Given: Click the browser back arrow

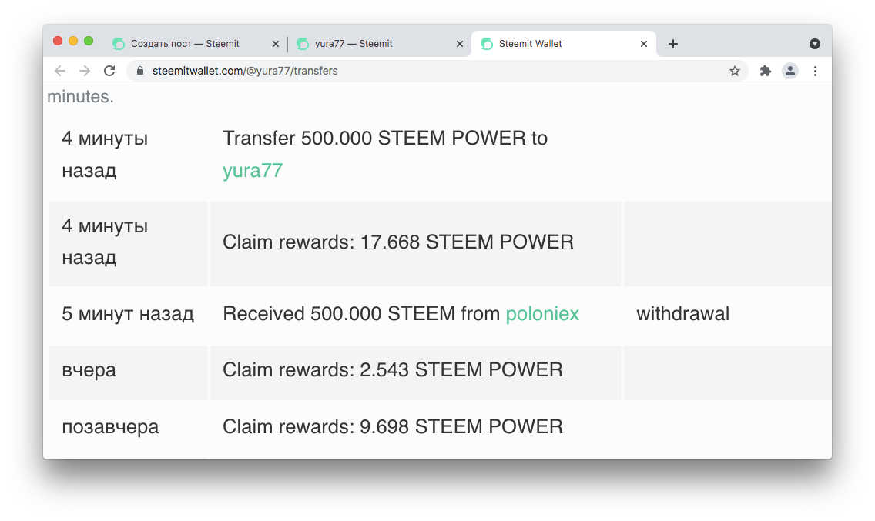Looking at the screenshot, I should 60,71.
